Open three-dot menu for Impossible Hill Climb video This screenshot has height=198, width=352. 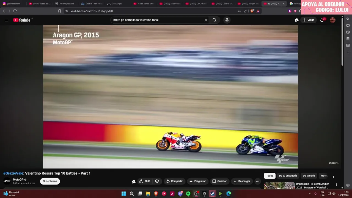(x=336, y=185)
